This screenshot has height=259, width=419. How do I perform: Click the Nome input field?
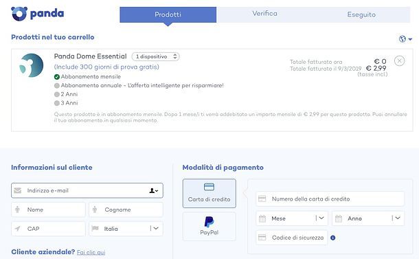tap(48, 210)
